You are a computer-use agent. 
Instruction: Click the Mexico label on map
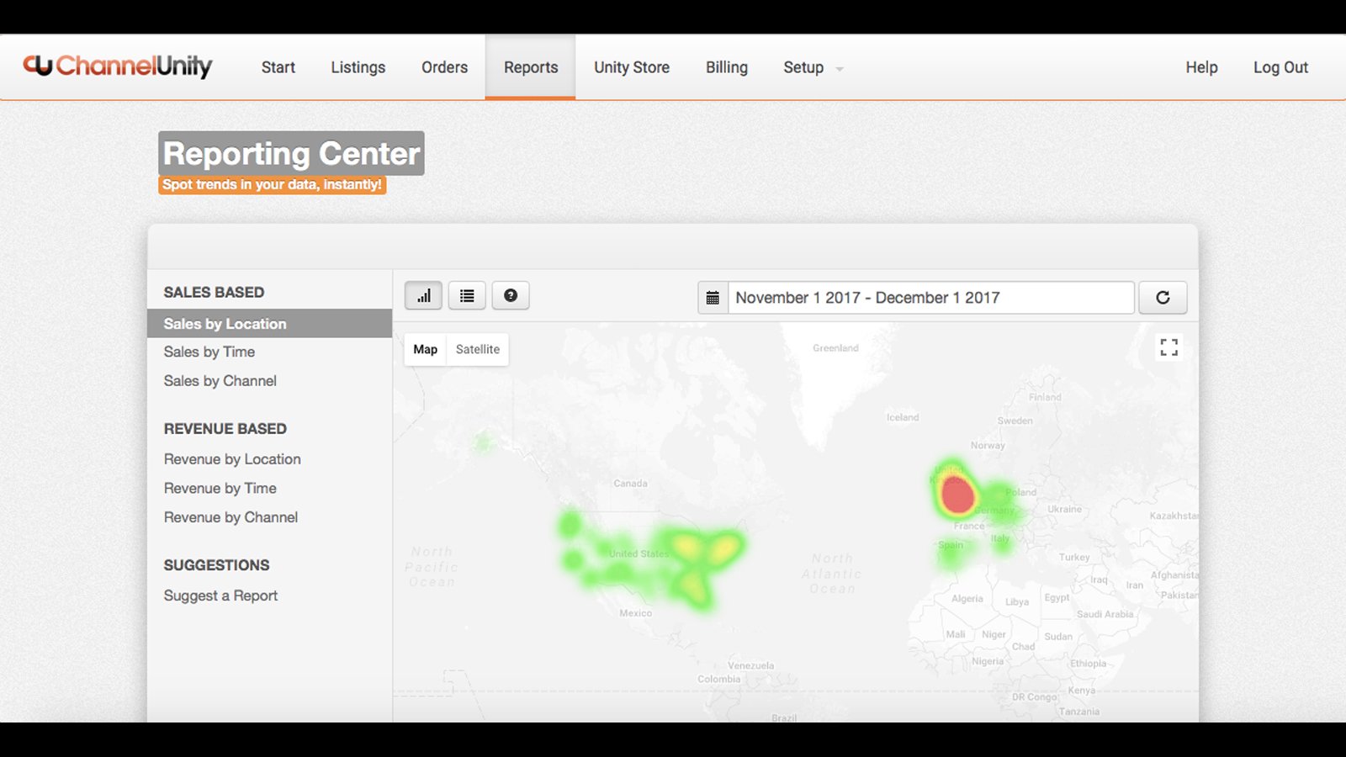pos(636,613)
